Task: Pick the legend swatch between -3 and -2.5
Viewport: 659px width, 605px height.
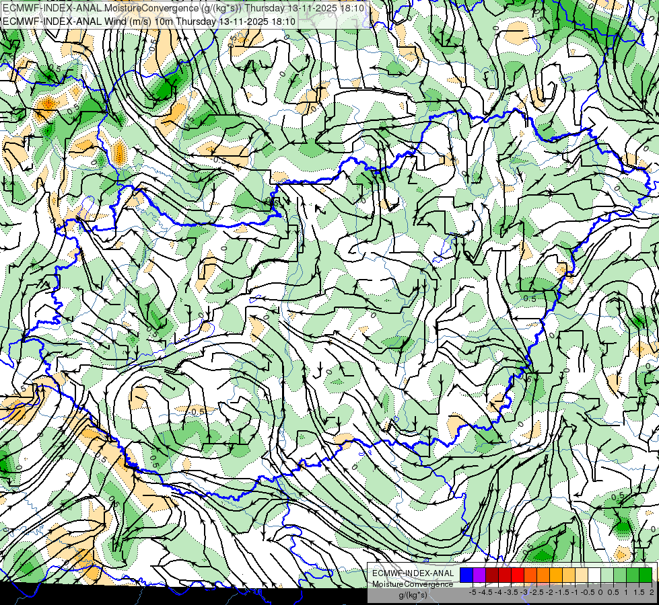Action: (530, 575)
